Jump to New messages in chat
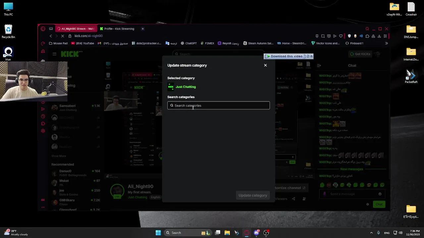The width and height of the screenshot is (424, 238). click(352, 169)
